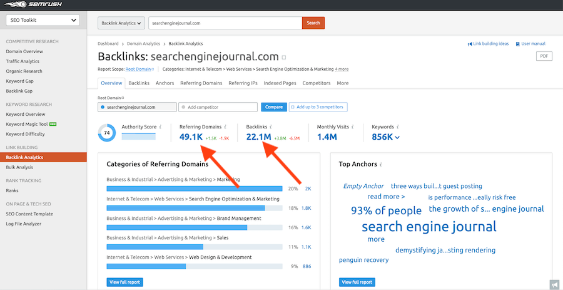Open Traffic Analytics in sidebar
The image size is (563, 290).
[23, 61]
